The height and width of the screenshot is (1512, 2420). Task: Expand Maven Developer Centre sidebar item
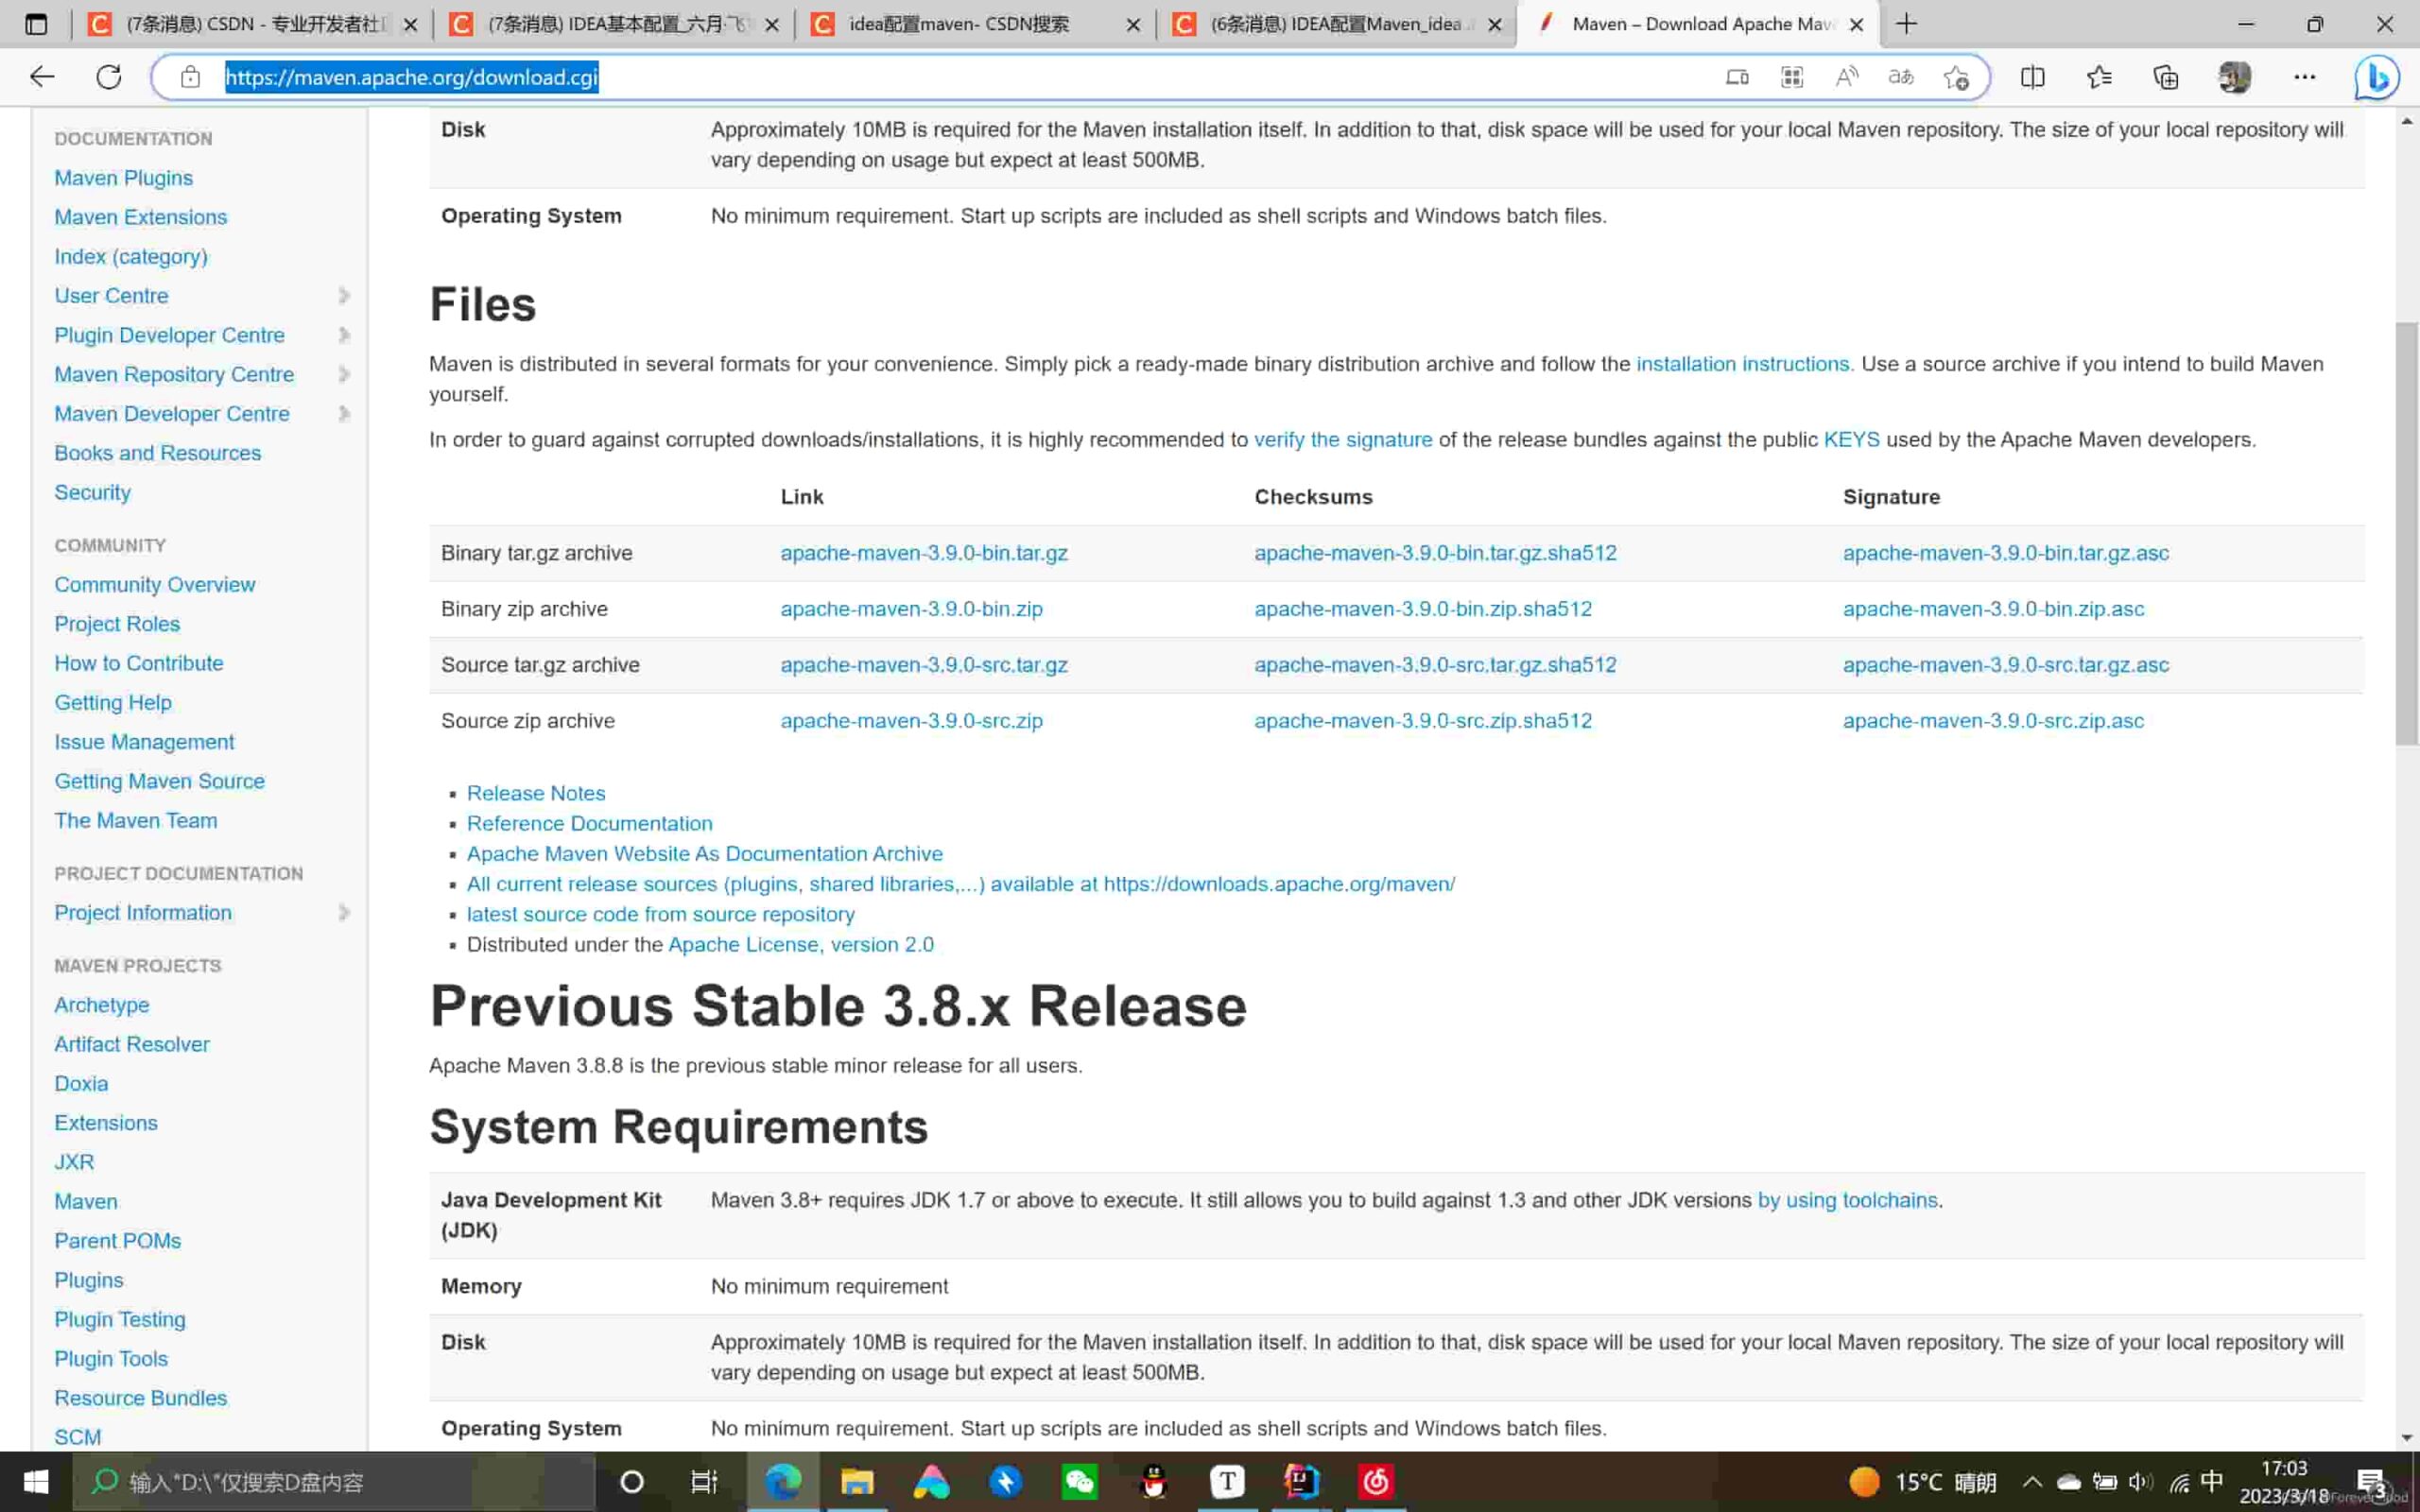[x=345, y=413]
